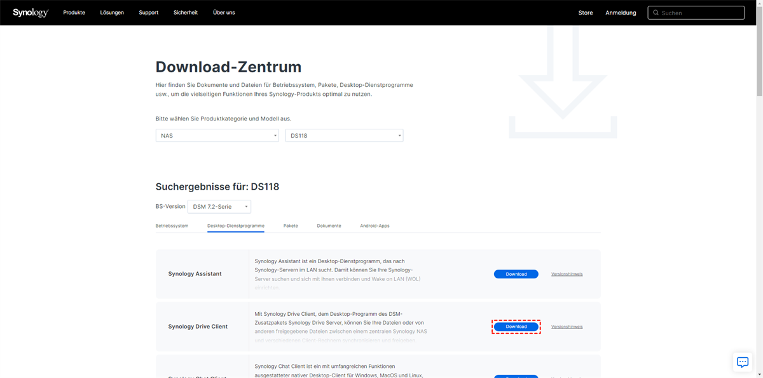Expand the DS118 model dropdown
Image resolution: width=763 pixels, height=378 pixels.
344,136
